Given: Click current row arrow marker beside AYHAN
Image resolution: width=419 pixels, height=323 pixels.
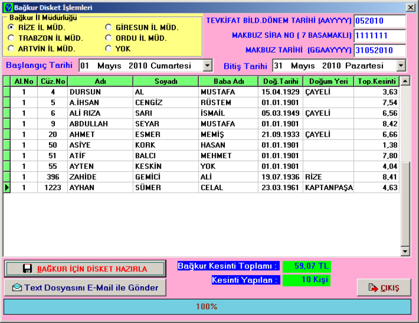Looking at the screenshot, I should pyautogui.click(x=7, y=187).
